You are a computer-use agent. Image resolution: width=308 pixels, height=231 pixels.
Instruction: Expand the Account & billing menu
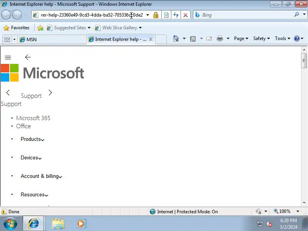(x=41, y=176)
